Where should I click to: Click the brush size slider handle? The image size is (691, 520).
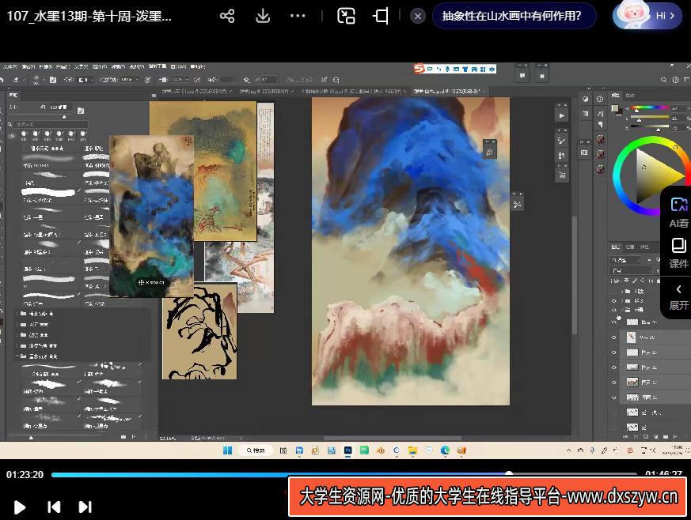64,117
